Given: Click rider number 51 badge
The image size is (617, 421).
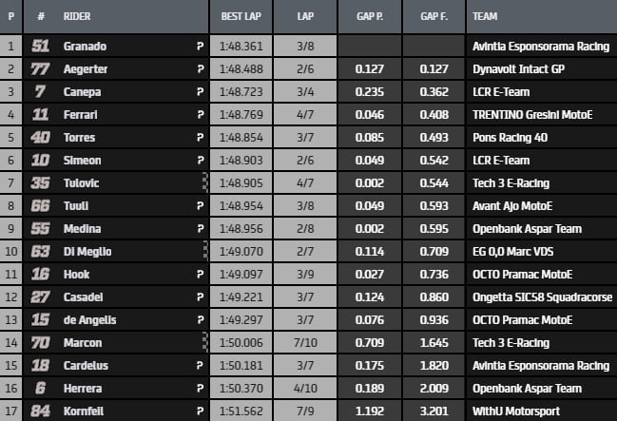Looking at the screenshot, I should [41, 46].
